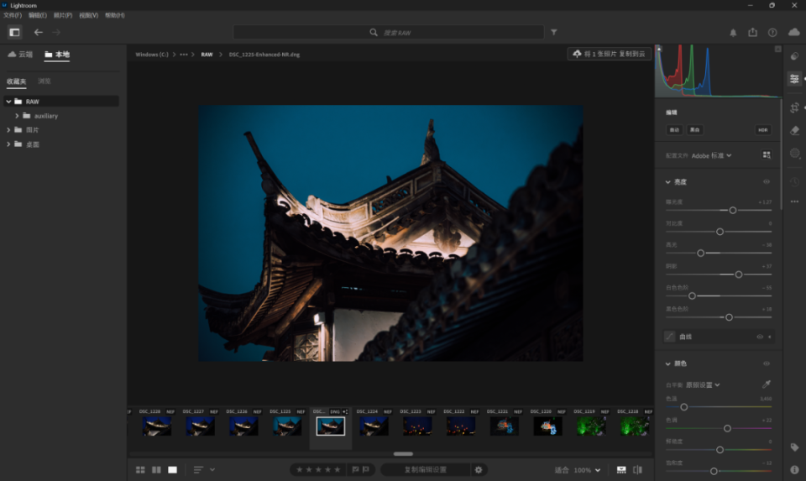Screen dimensions: 806x481
Task: Collapse the RAW folder tree
Action: (8, 102)
